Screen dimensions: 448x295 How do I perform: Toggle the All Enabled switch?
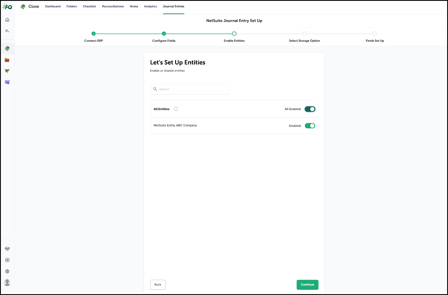point(310,109)
